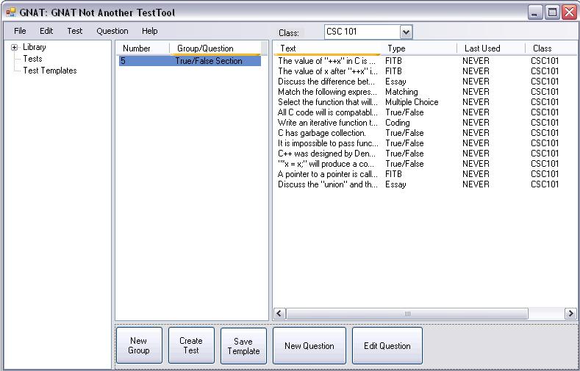
Task: Open the File menu
Action: (20, 31)
